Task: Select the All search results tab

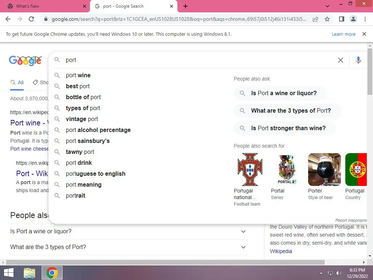Action: point(17,83)
